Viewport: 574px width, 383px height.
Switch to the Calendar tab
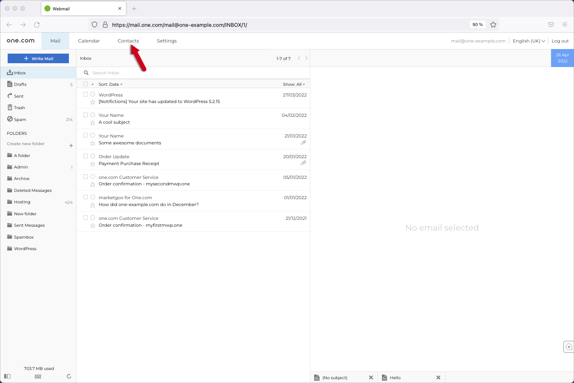pos(89,41)
